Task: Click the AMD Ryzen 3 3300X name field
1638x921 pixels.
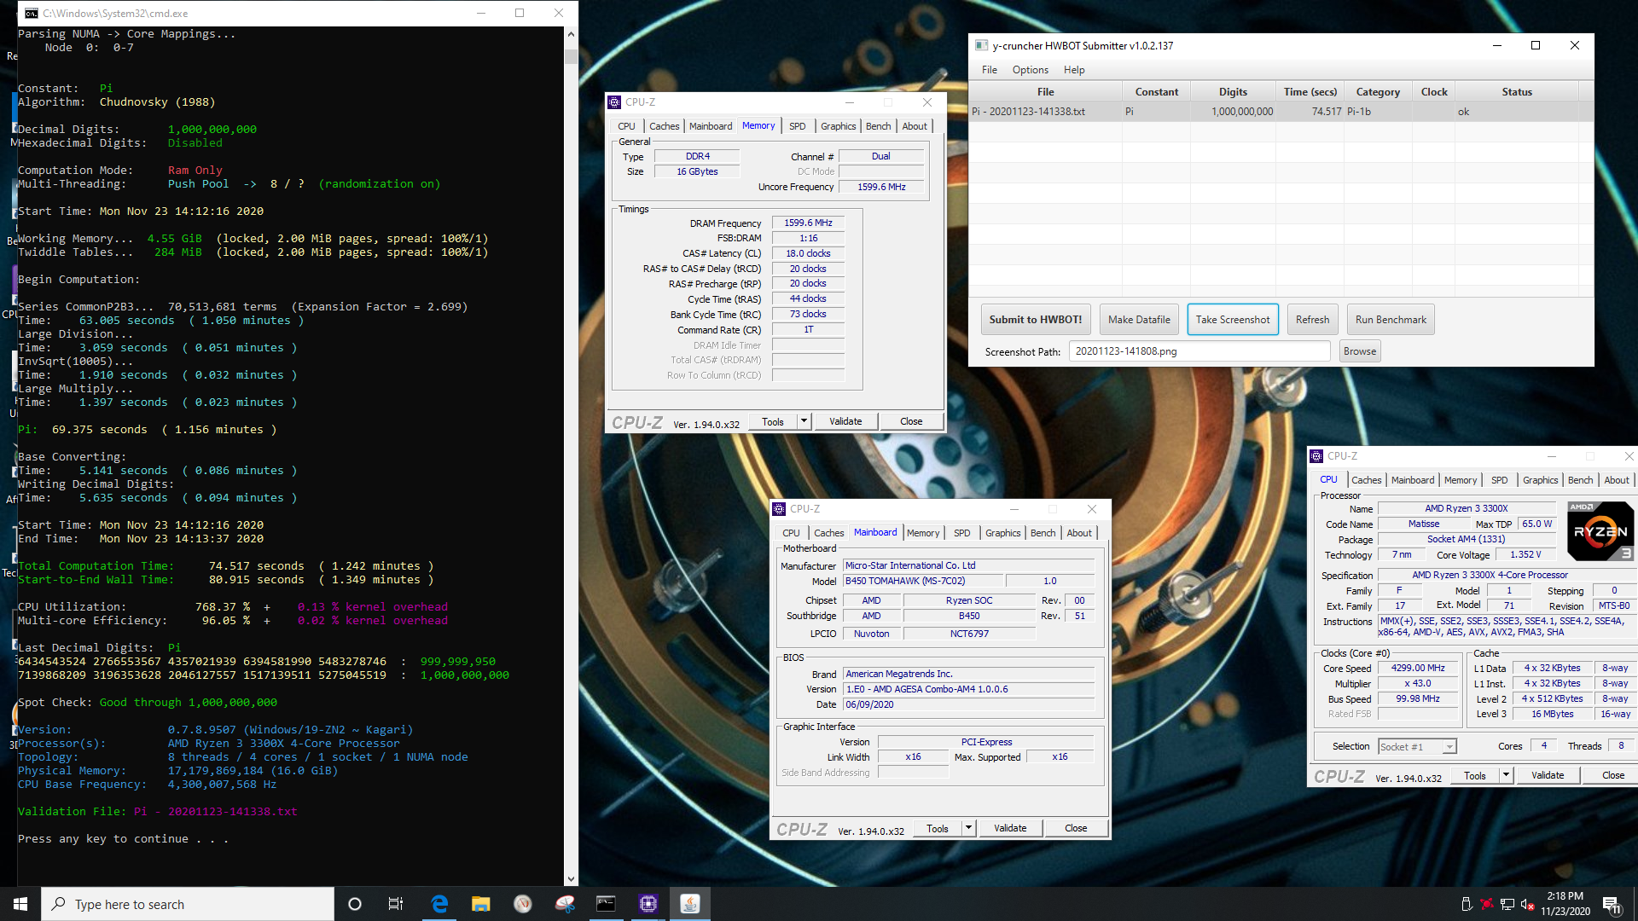Action: pos(1467,509)
